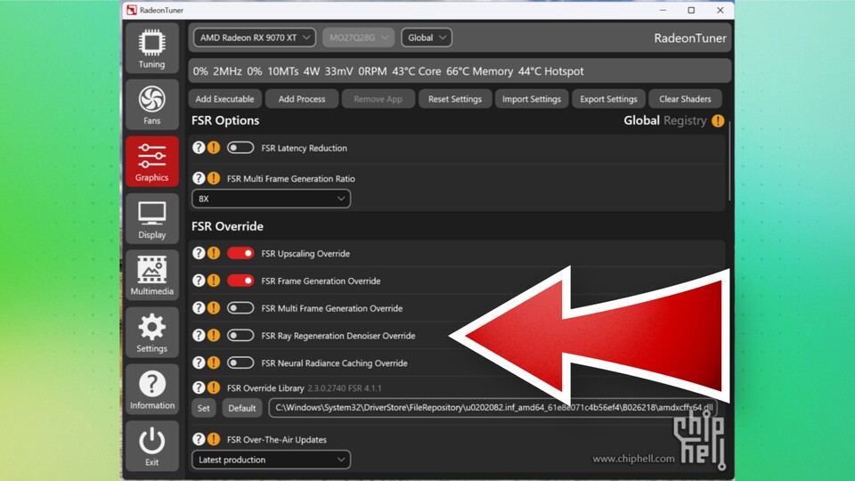The image size is (855, 481).
Task: Enable FSR Multi Frame Generation Override
Action: (240, 308)
